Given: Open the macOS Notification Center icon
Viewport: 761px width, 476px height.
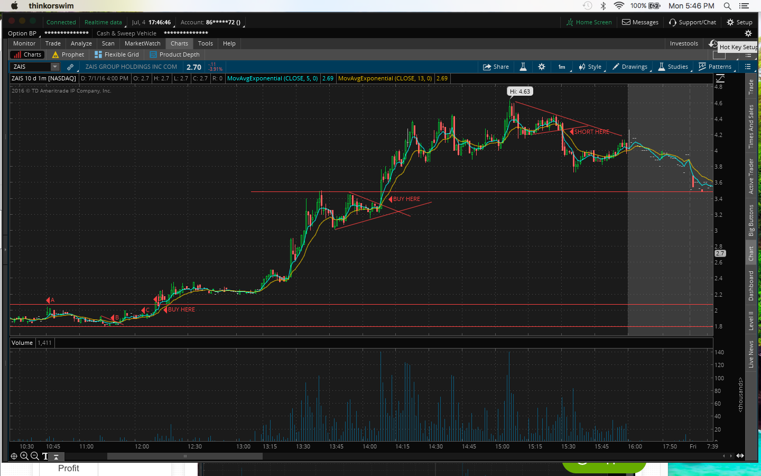Looking at the screenshot, I should click(x=744, y=6).
